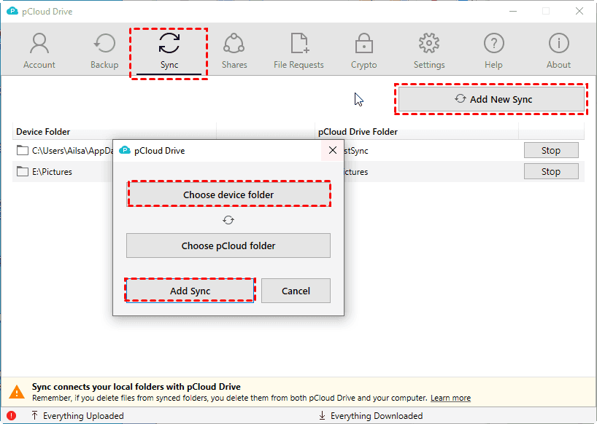Click the download arrow status icon
The height and width of the screenshot is (424, 597).
coord(322,416)
